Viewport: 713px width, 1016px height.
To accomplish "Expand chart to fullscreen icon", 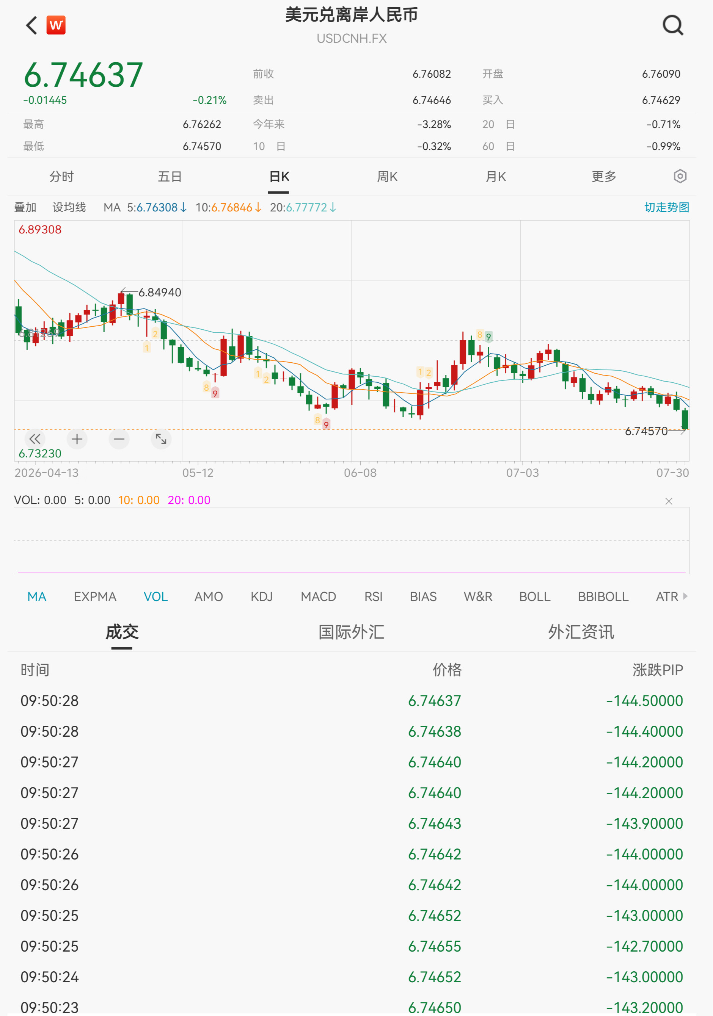I will coord(161,439).
